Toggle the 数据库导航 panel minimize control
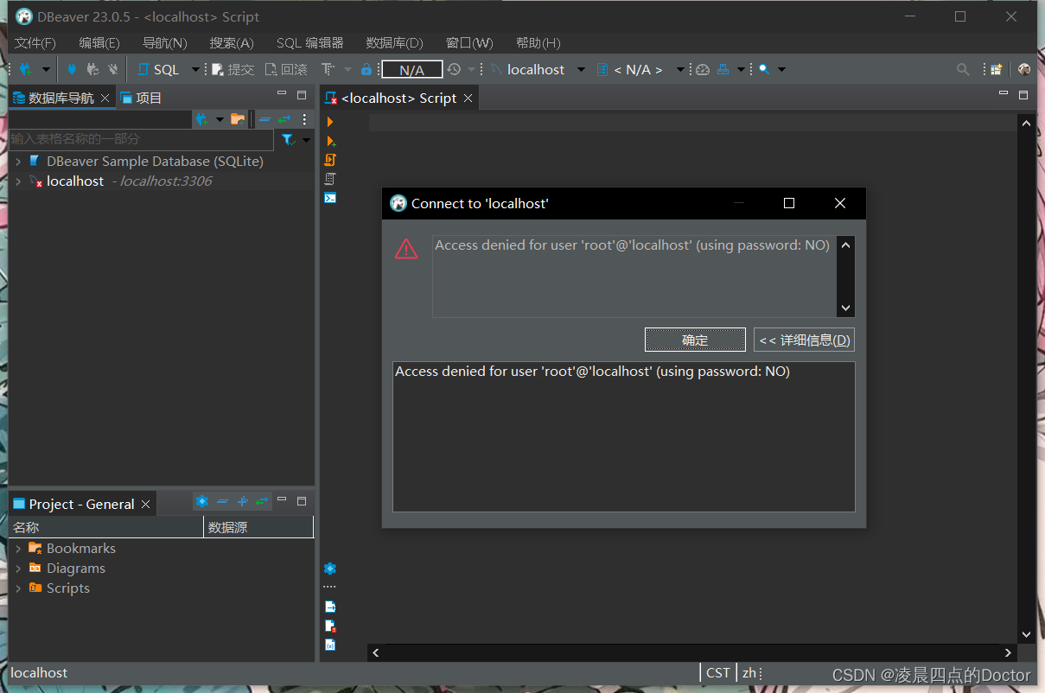This screenshot has width=1045, height=693. pos(282,93)
